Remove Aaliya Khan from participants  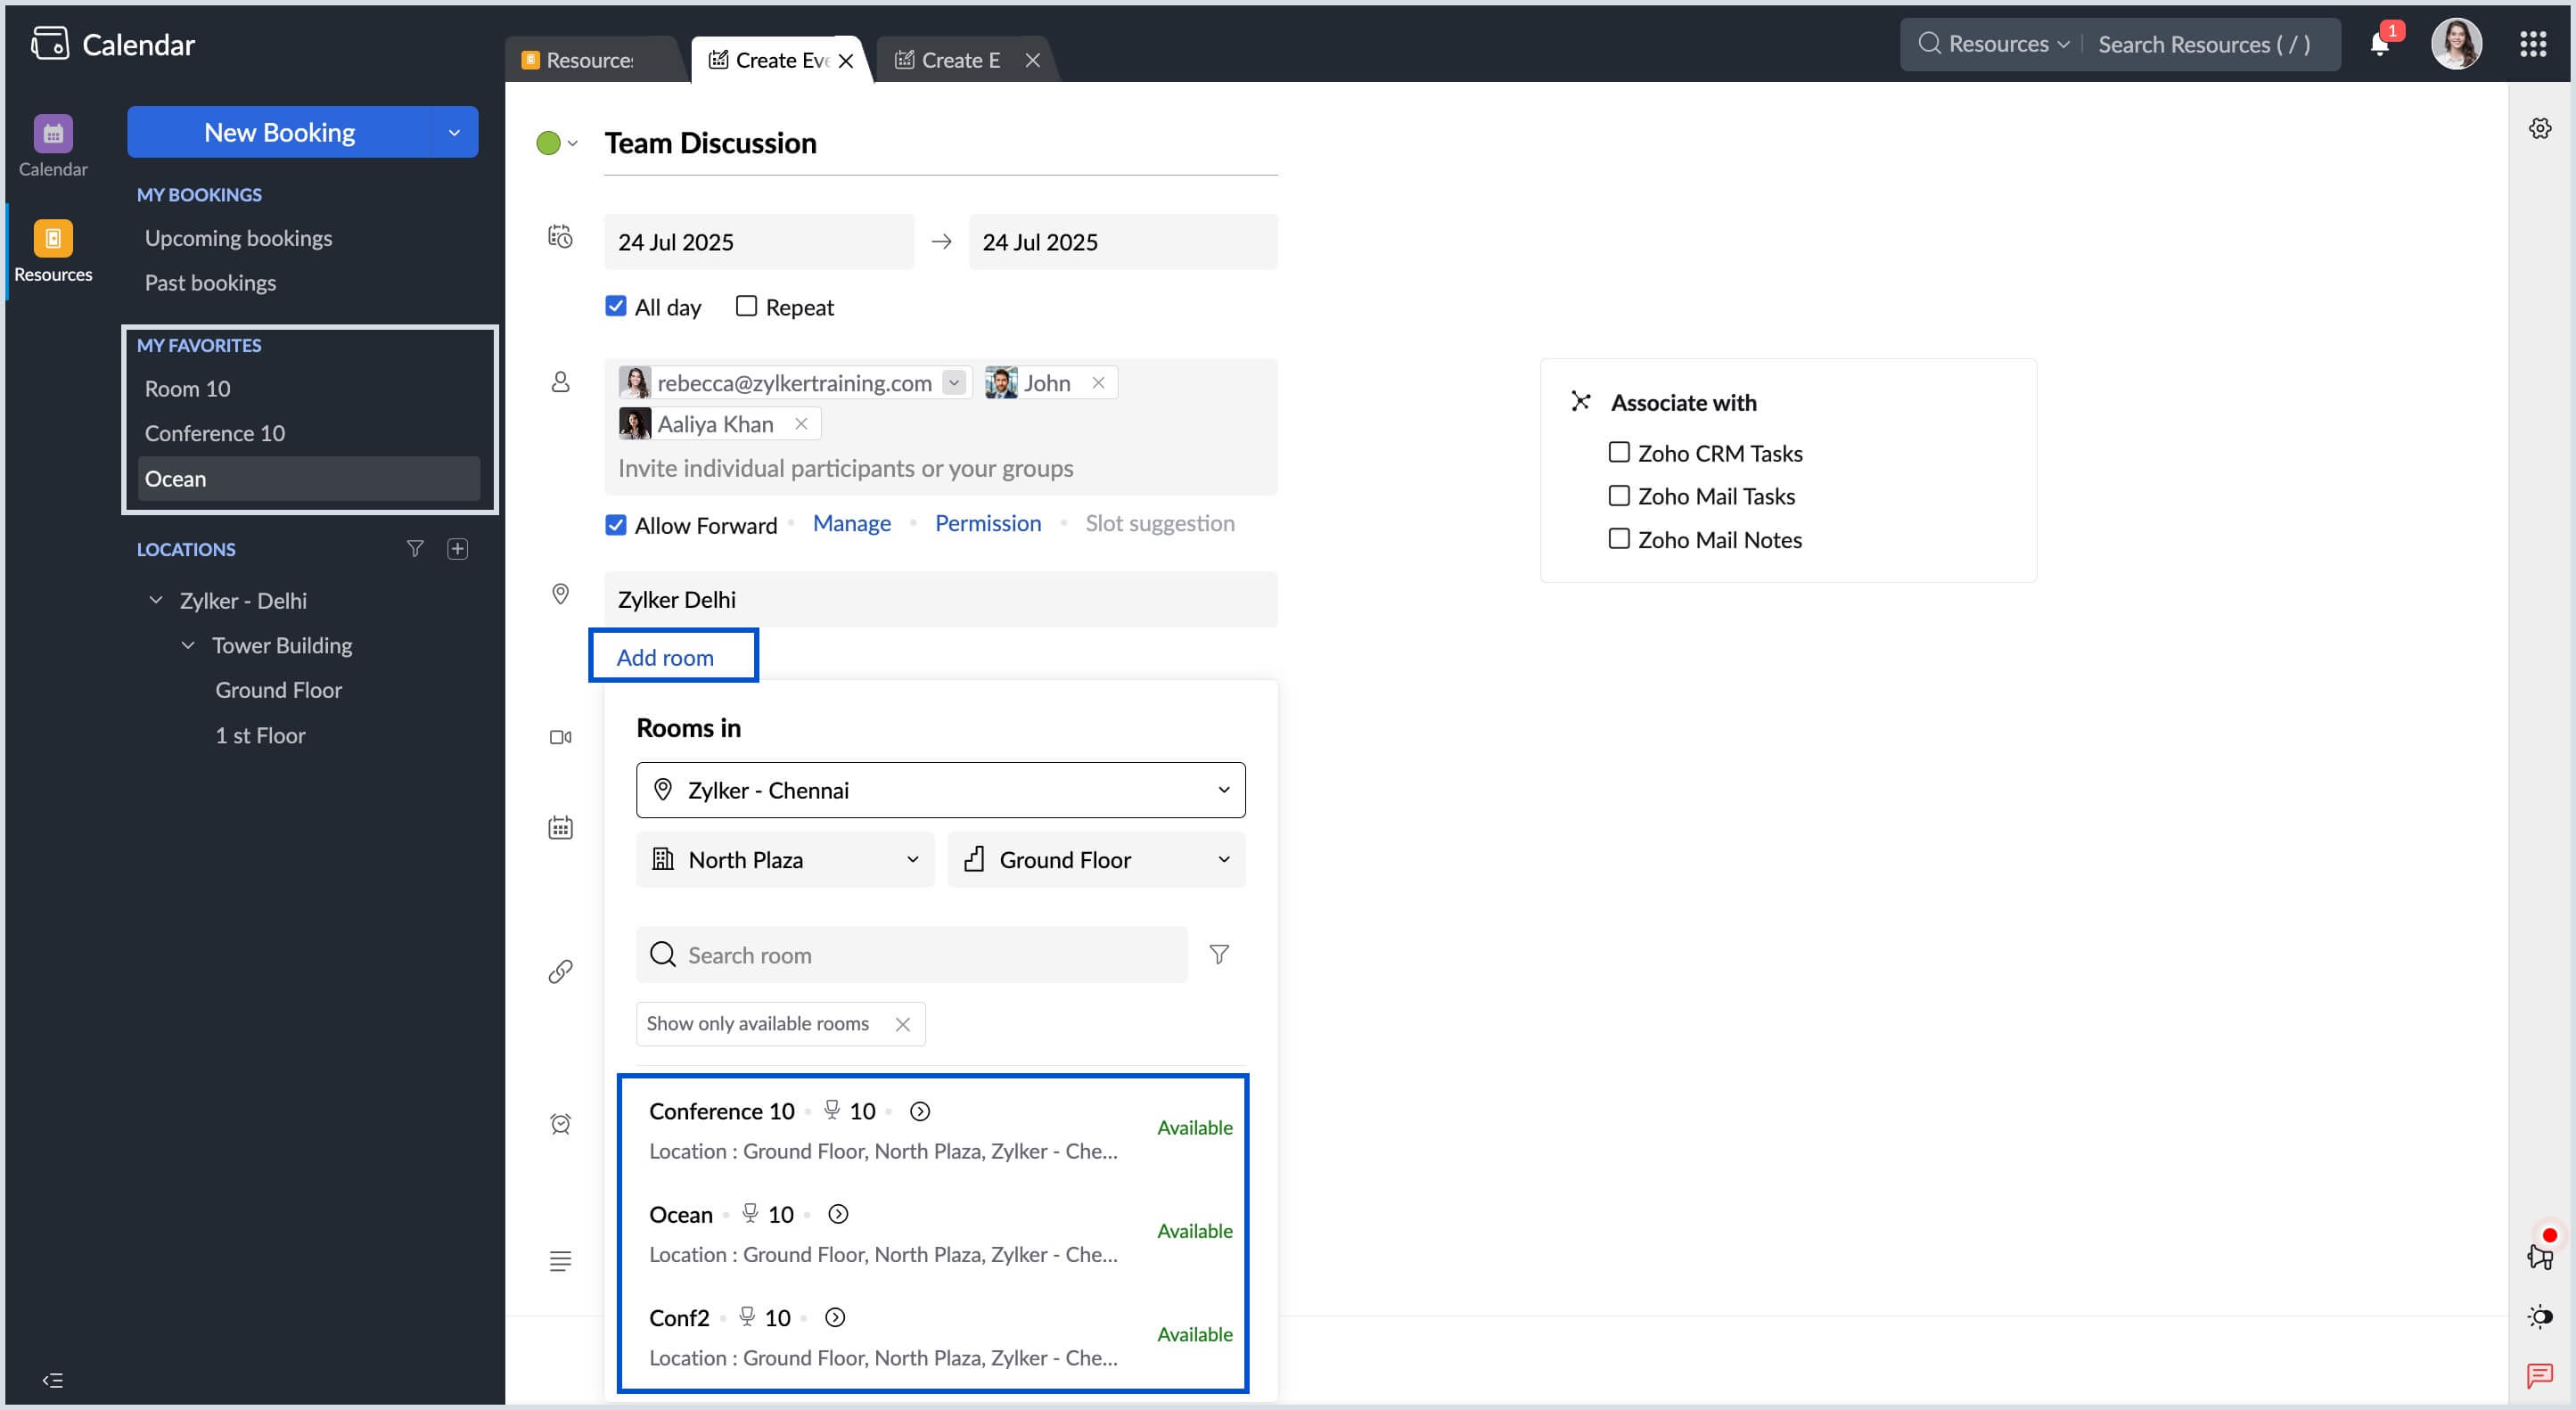coord(801,424)
